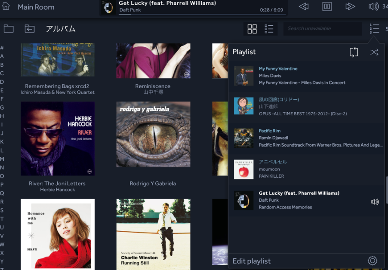
Task: Jump to letter K in index
Action: click(2, 142)
